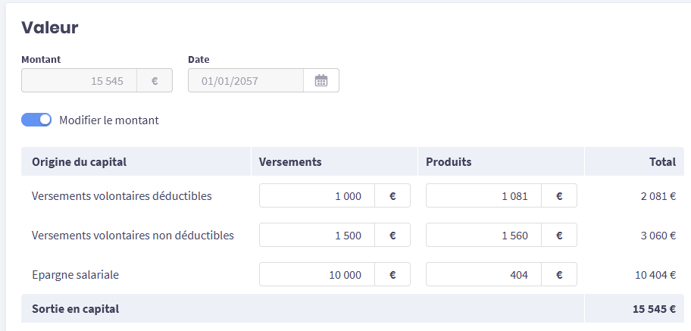Click the Versements column header

tap(290, 161)
